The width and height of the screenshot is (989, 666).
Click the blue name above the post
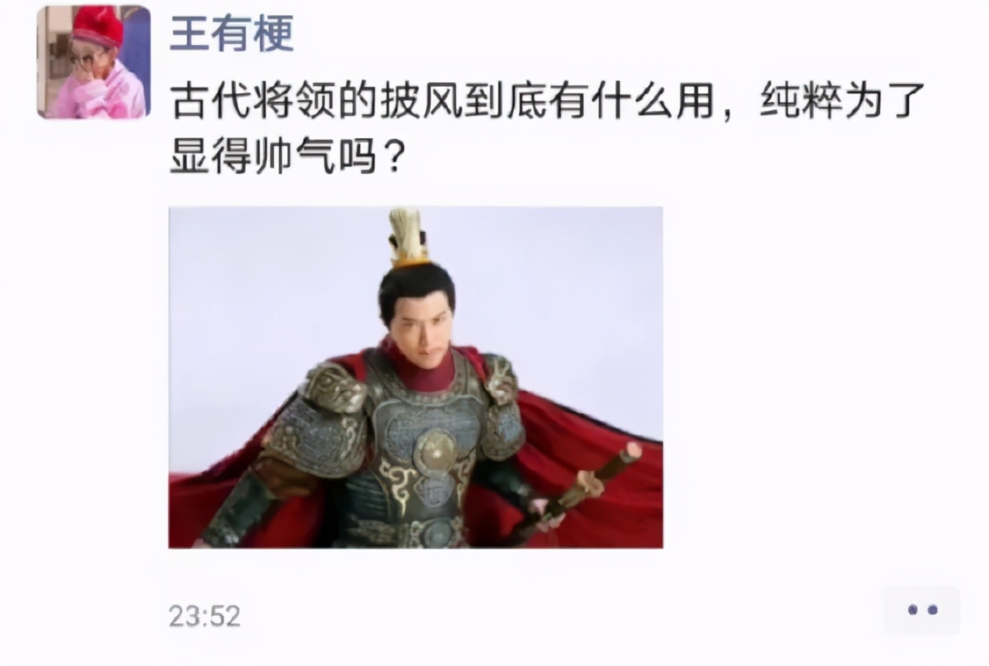coord(232,32)
